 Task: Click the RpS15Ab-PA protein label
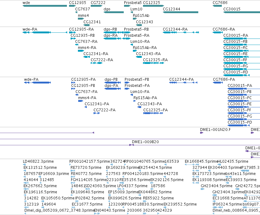(145, 98)
